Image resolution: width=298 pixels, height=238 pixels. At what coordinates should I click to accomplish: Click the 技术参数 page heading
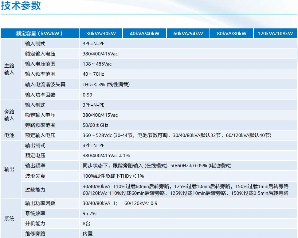coord(21,6)
